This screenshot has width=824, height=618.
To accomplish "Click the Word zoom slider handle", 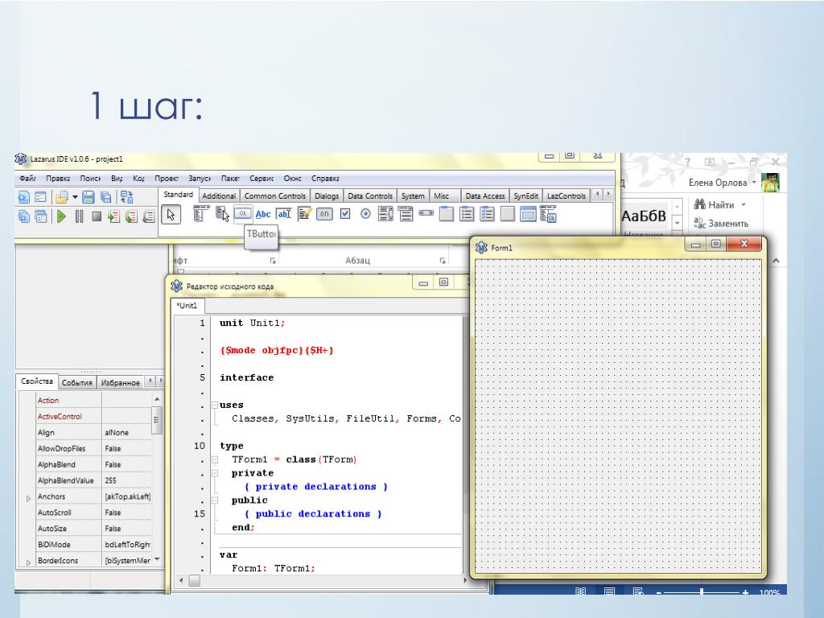I will pos(702,592).
